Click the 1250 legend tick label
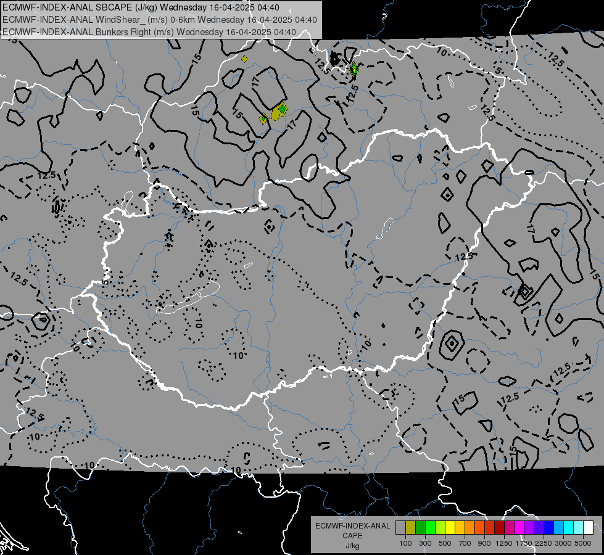604x555 pixels. (504, 543)
